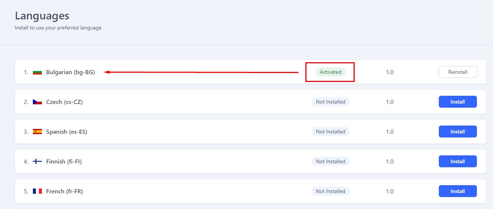Click the Czech flag icon
This screenshot has height=209, width=493.
pyautogui.click(x=37, y=102)
